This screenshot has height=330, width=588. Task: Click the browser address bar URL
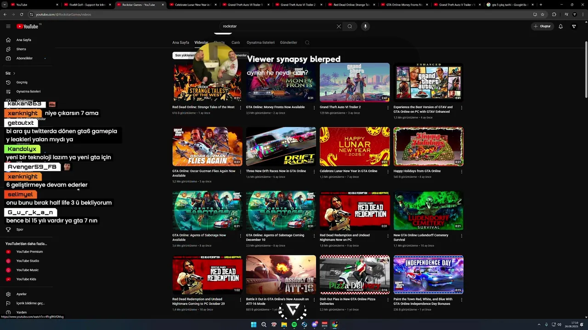point(63,14)
